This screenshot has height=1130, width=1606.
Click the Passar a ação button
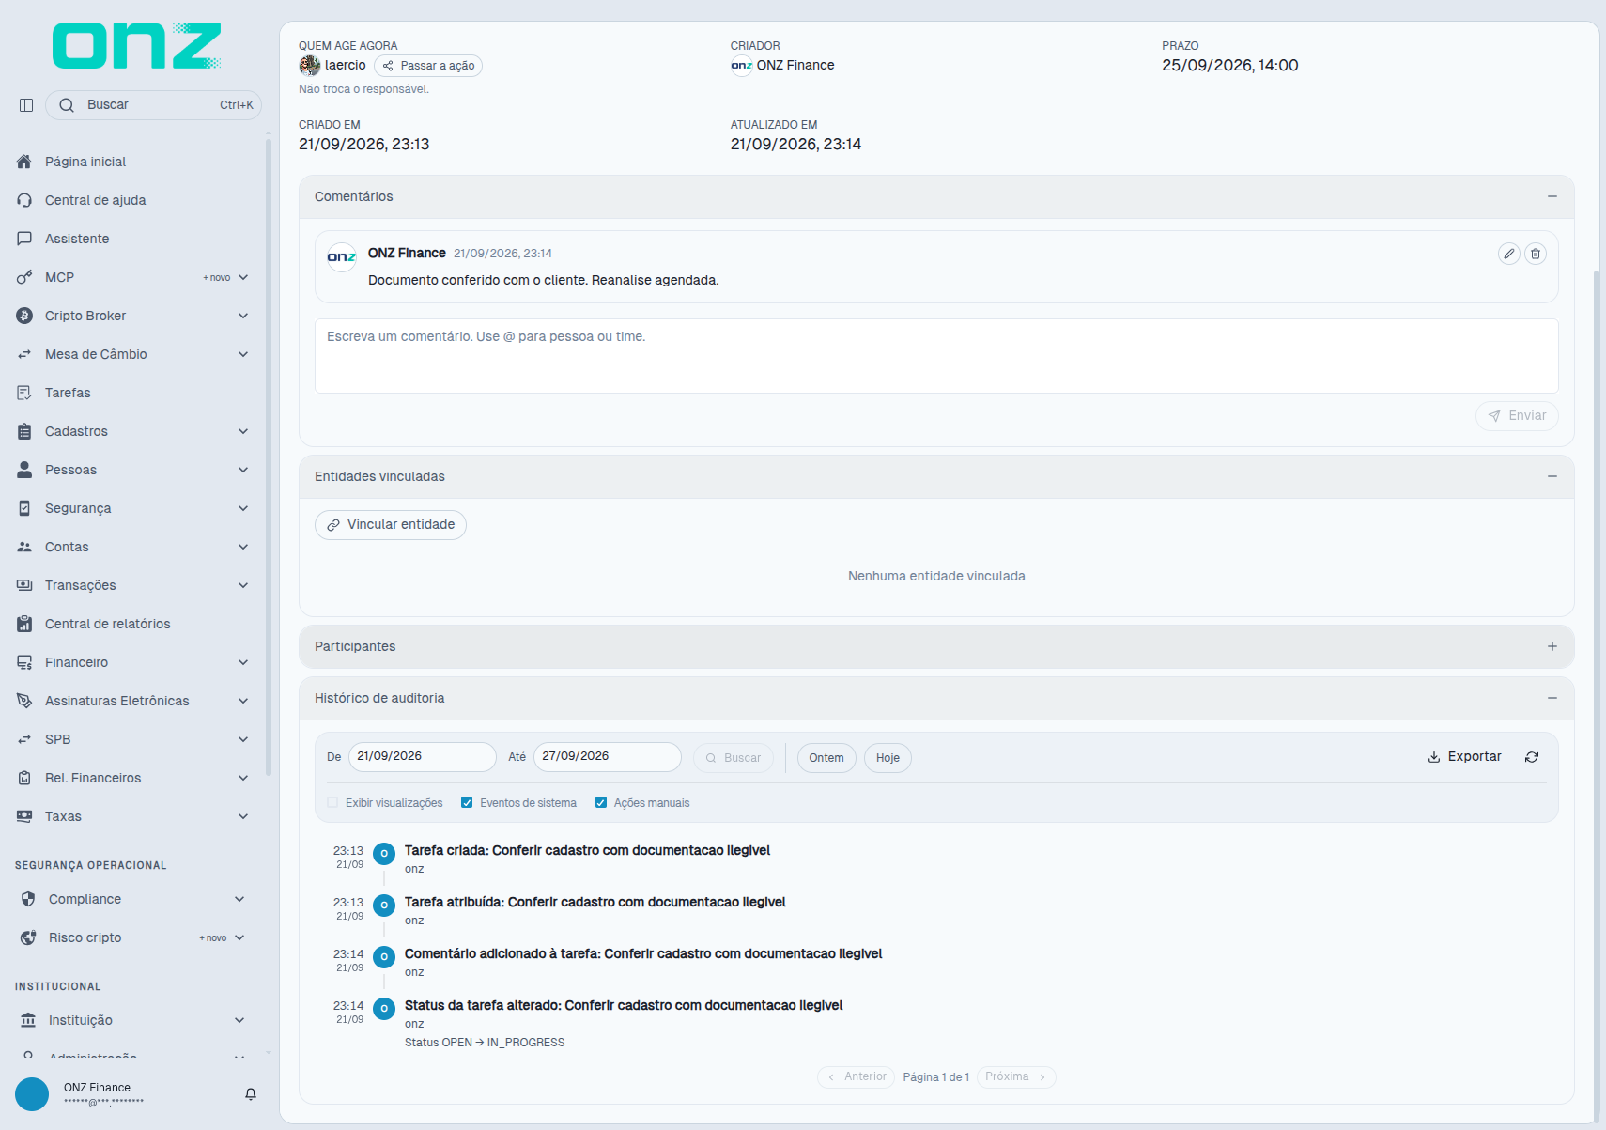[x=428, y=66]
